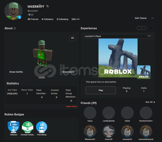This screenshot has height=142, width=162.
Task: Toggle the 3D avatar view
Action: point(72,38)
